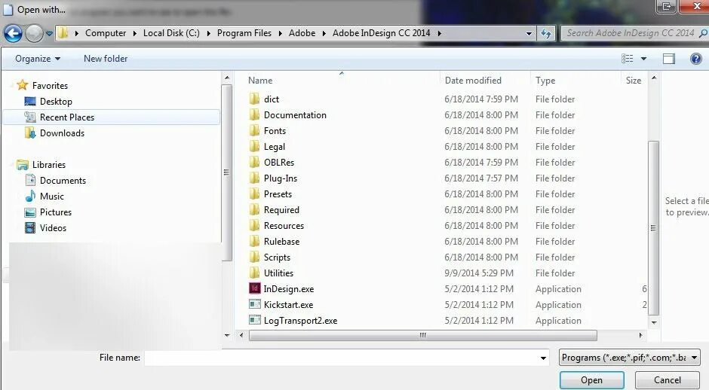
Task: Select Pictures library
Action: (56, 212)
